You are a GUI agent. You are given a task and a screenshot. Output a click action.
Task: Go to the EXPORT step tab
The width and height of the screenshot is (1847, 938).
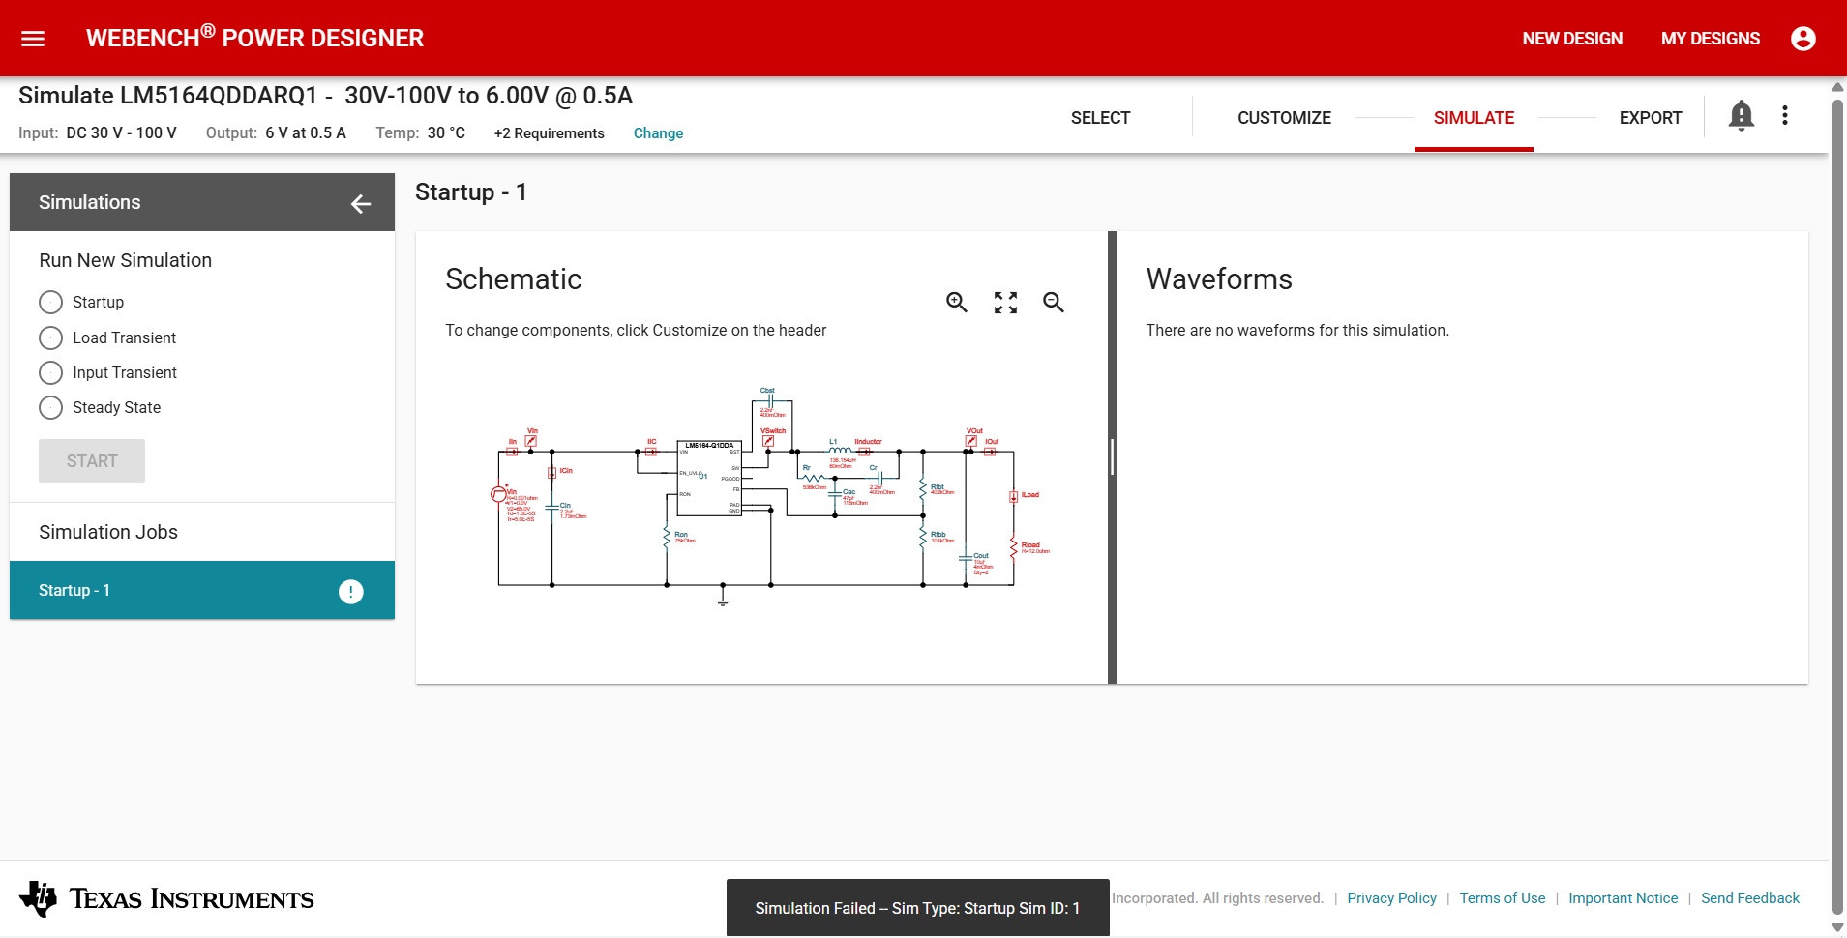pos(1651,118)
